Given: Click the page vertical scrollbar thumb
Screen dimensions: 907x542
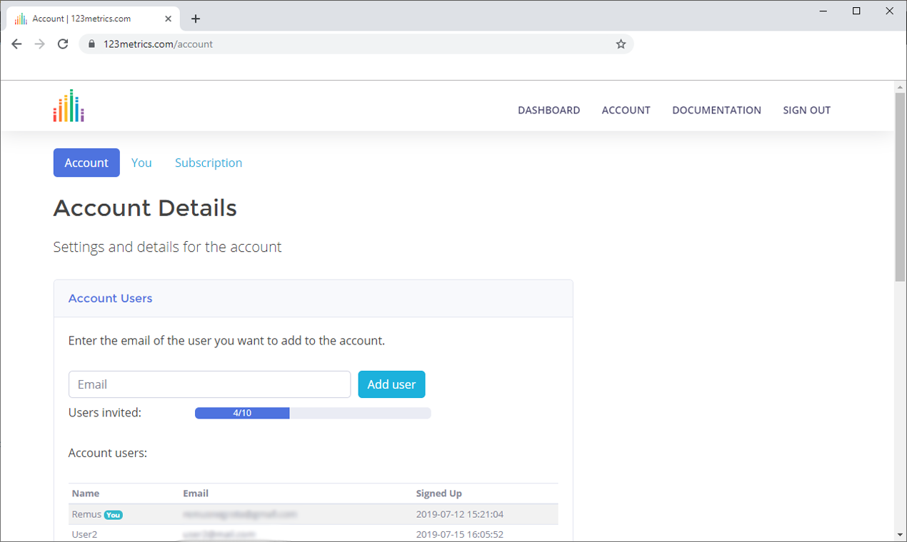Looking at the screenshot, I should click(900, 187).
